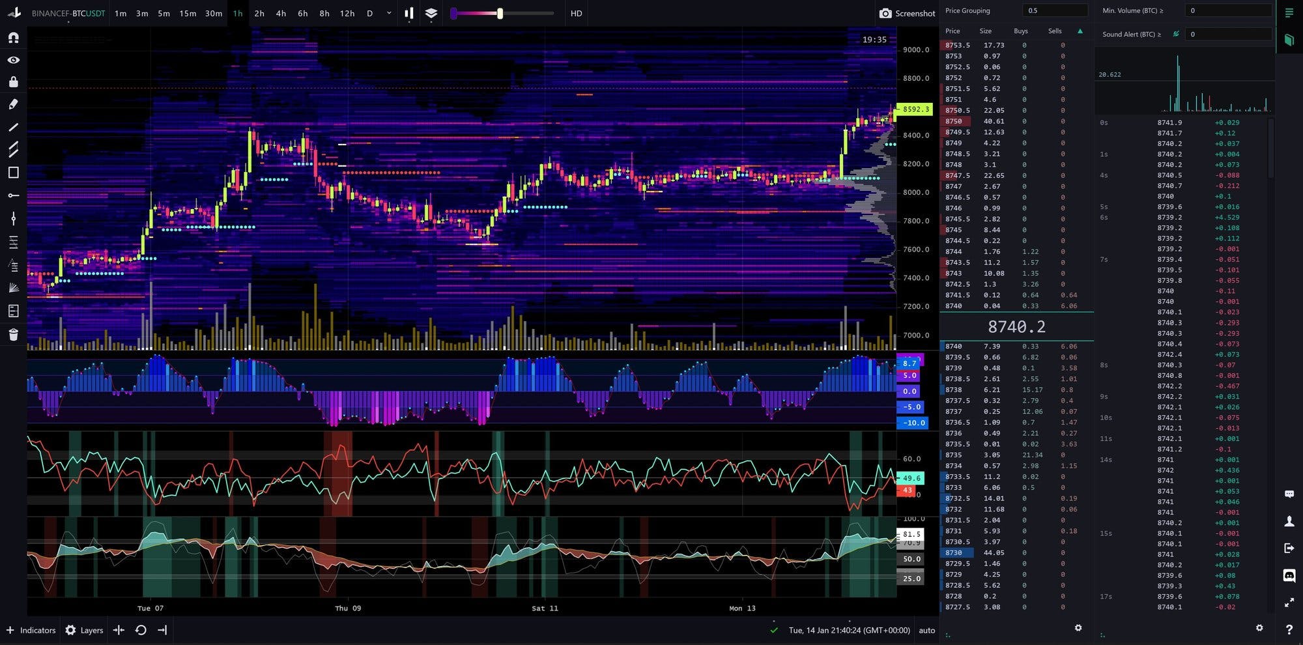
Task: Open the Discord community icon
Action: pyautogui.click(x=1289, y=575)
